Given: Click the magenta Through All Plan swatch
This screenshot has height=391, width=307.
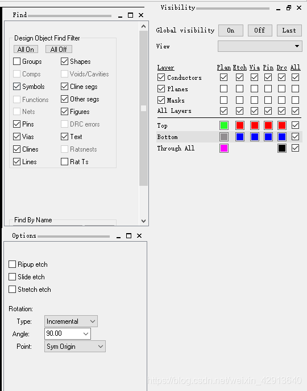Looking at the screenshot, I should [x=224, y=148].
